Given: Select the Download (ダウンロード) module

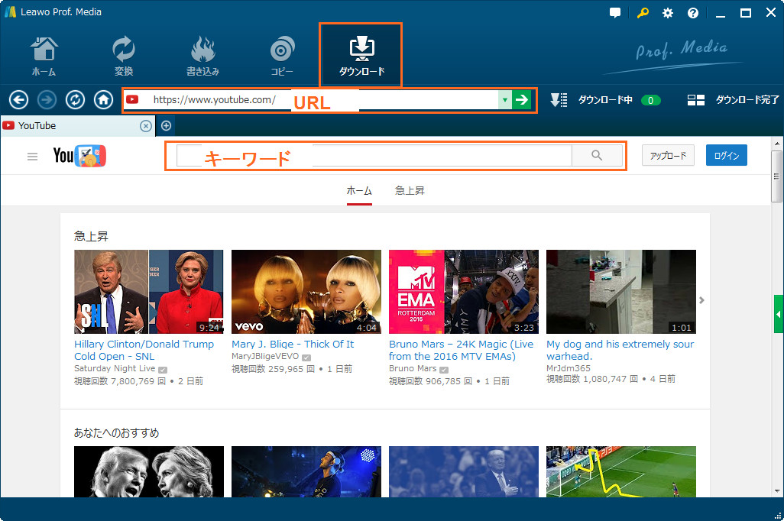Looking at the screenshot, I should [x=361, y=55].
